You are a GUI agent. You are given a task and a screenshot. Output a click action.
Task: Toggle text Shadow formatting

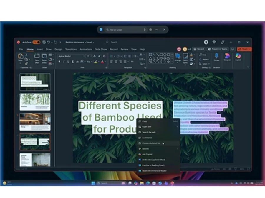[73, 62]
